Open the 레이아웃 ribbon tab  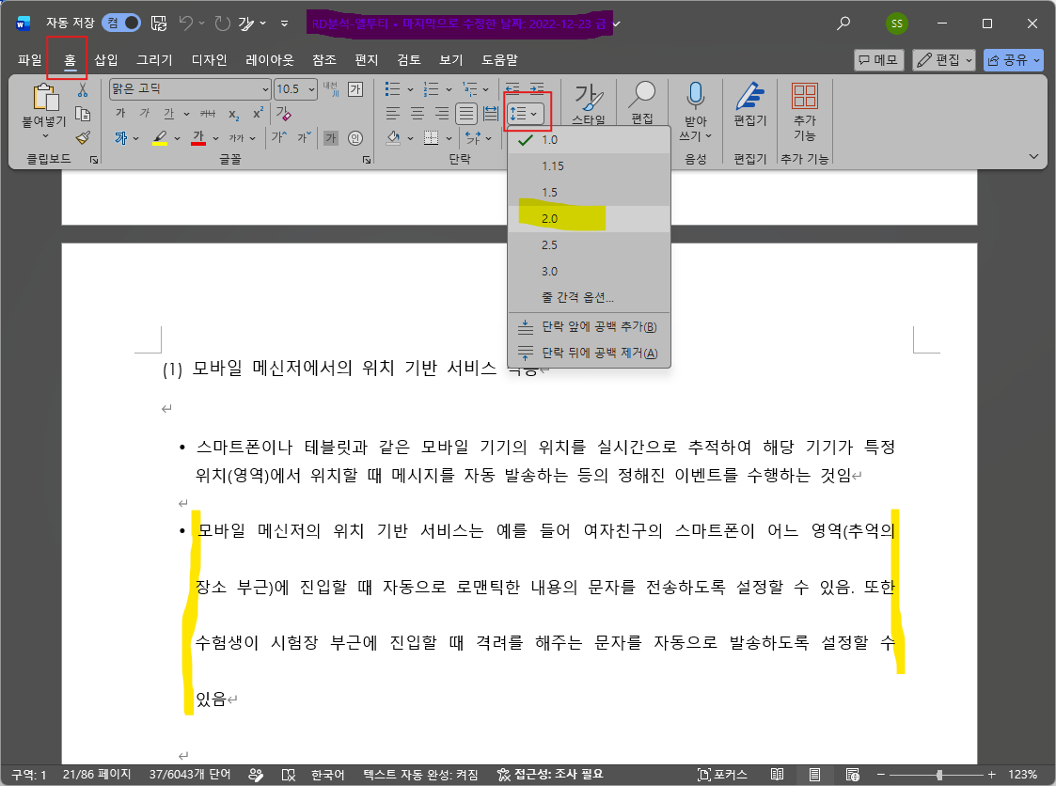click(269, 60)
